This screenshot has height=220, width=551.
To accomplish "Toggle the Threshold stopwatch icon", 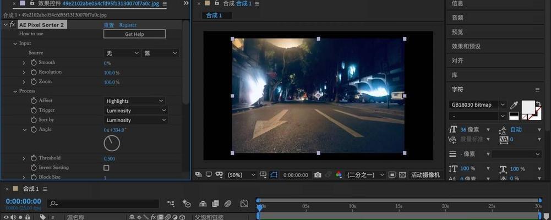I will click(x=34, y=158).
